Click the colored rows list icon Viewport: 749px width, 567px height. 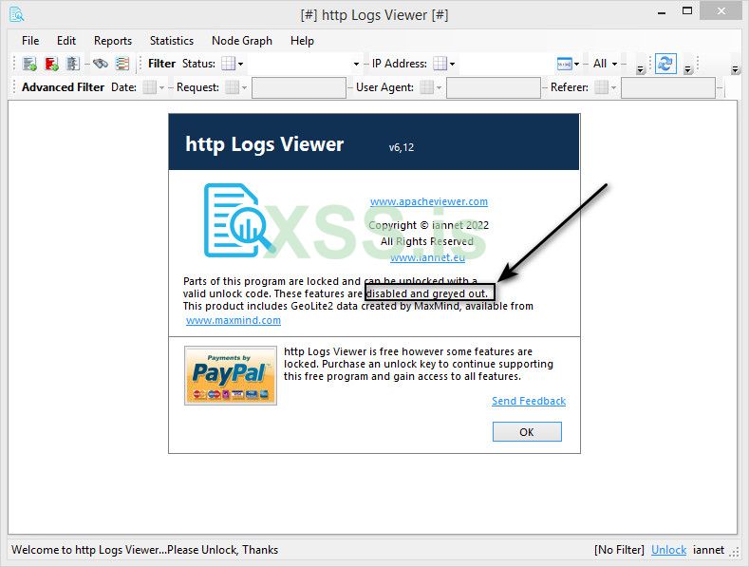pos(122,64)
